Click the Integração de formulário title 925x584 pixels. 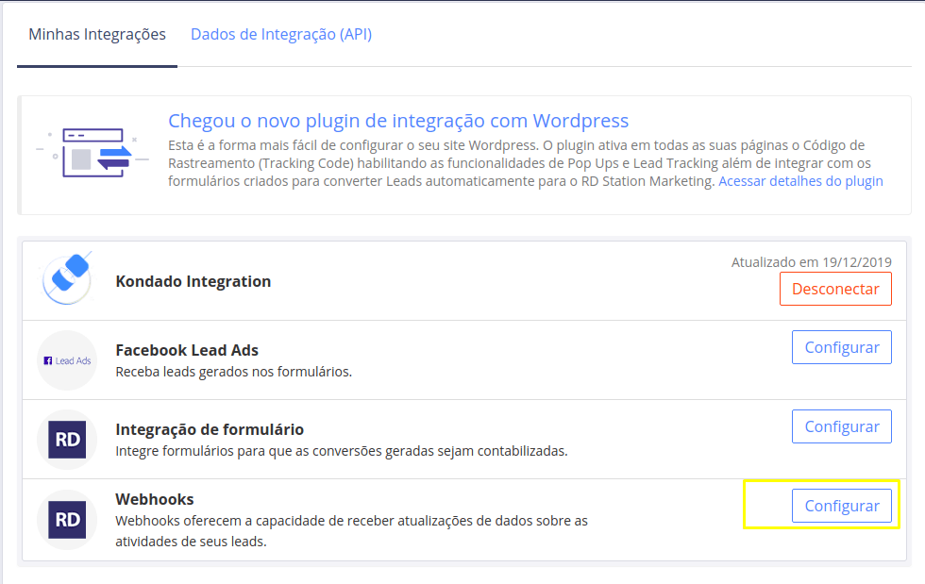[x=210, y=429]
